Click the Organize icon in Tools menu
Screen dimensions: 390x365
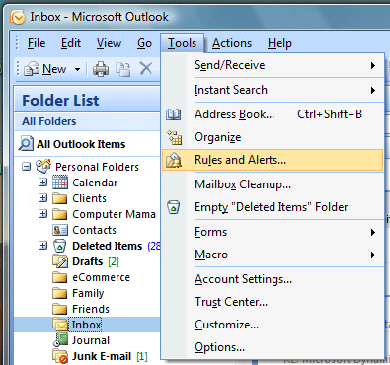point(174,137)
